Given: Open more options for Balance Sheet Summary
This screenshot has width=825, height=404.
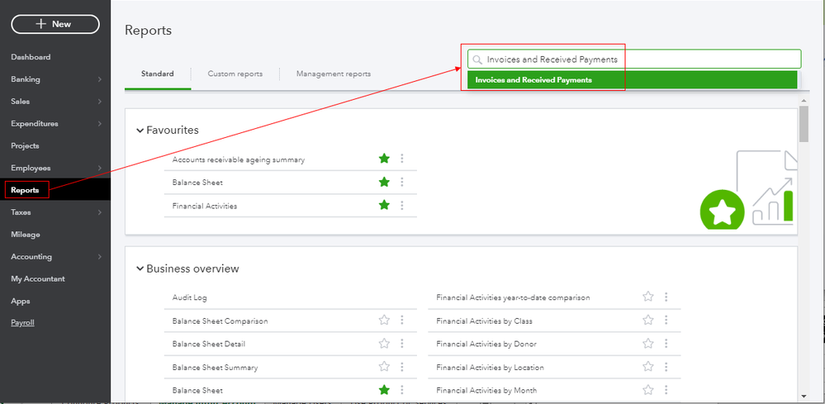Looking at the screenshot, I should pos(402,367).
